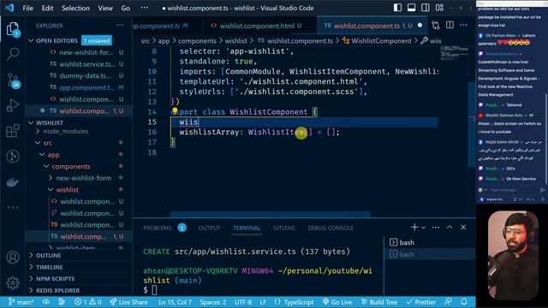
Task: Add a new terminal with plus icon
Action: (414, 228)
